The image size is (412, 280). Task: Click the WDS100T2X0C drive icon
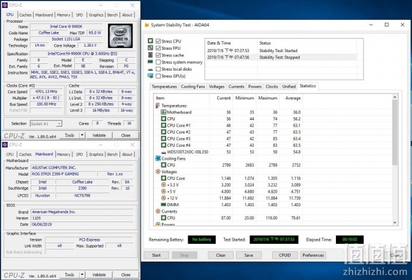164,152
